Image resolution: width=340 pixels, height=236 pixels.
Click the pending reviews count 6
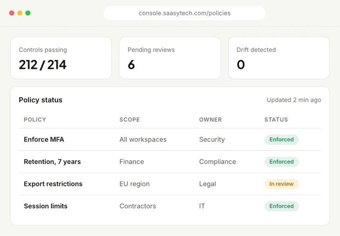pyautogui.click(x=131, y=65)
